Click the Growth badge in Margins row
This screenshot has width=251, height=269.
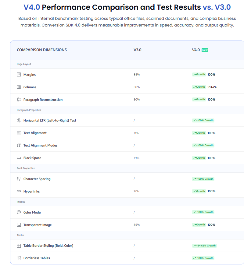click(x=199, y=74)
